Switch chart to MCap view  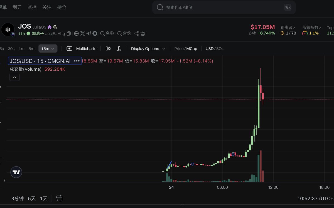point(192,49)
